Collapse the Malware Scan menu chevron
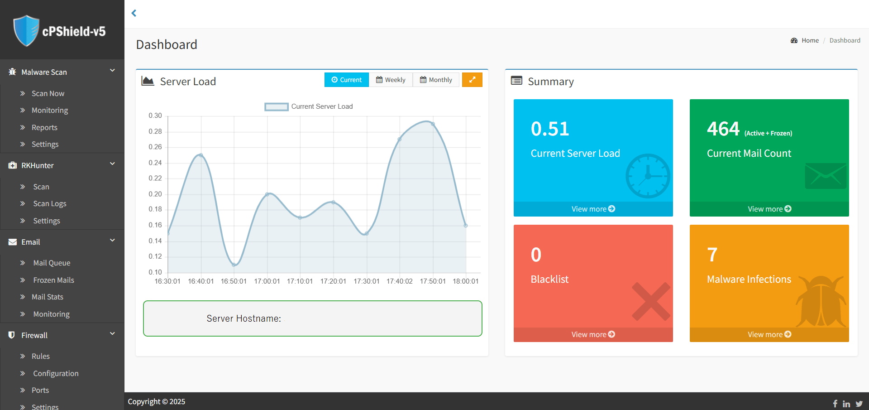869x410 pixels. tap(112, 71)
